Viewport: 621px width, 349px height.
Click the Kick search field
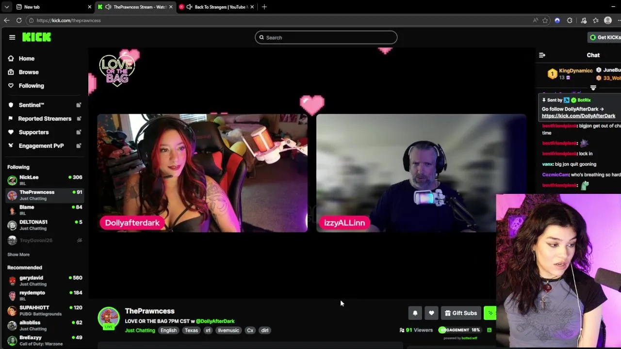tap(326, 37)
